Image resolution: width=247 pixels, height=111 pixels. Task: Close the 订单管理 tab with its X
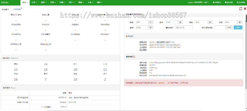(x=21, y=8)
